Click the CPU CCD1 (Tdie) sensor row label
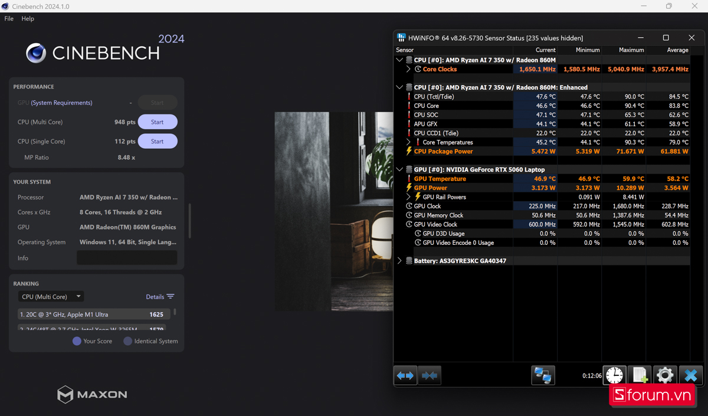 [x=436, y=133]
